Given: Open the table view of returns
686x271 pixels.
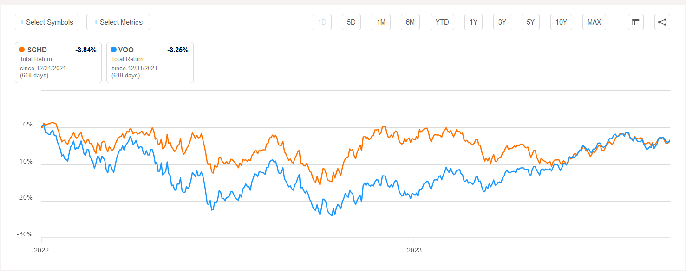Looking at the screenshot, I should point(635,22).
